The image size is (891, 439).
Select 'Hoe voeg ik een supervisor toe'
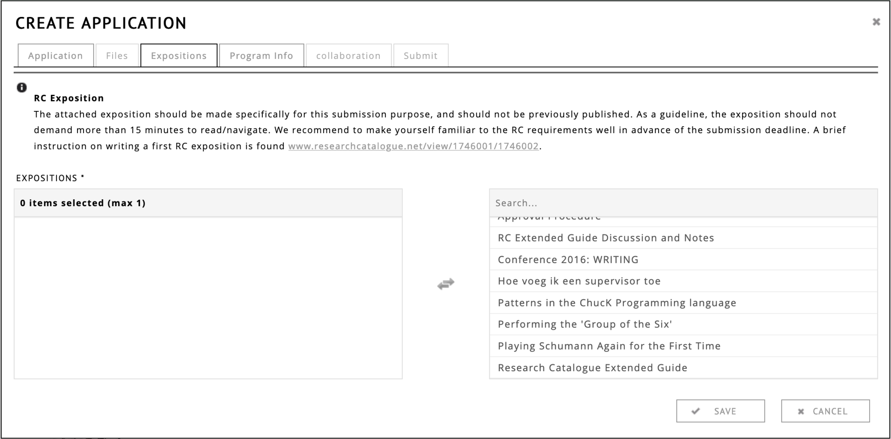point(579,281)
